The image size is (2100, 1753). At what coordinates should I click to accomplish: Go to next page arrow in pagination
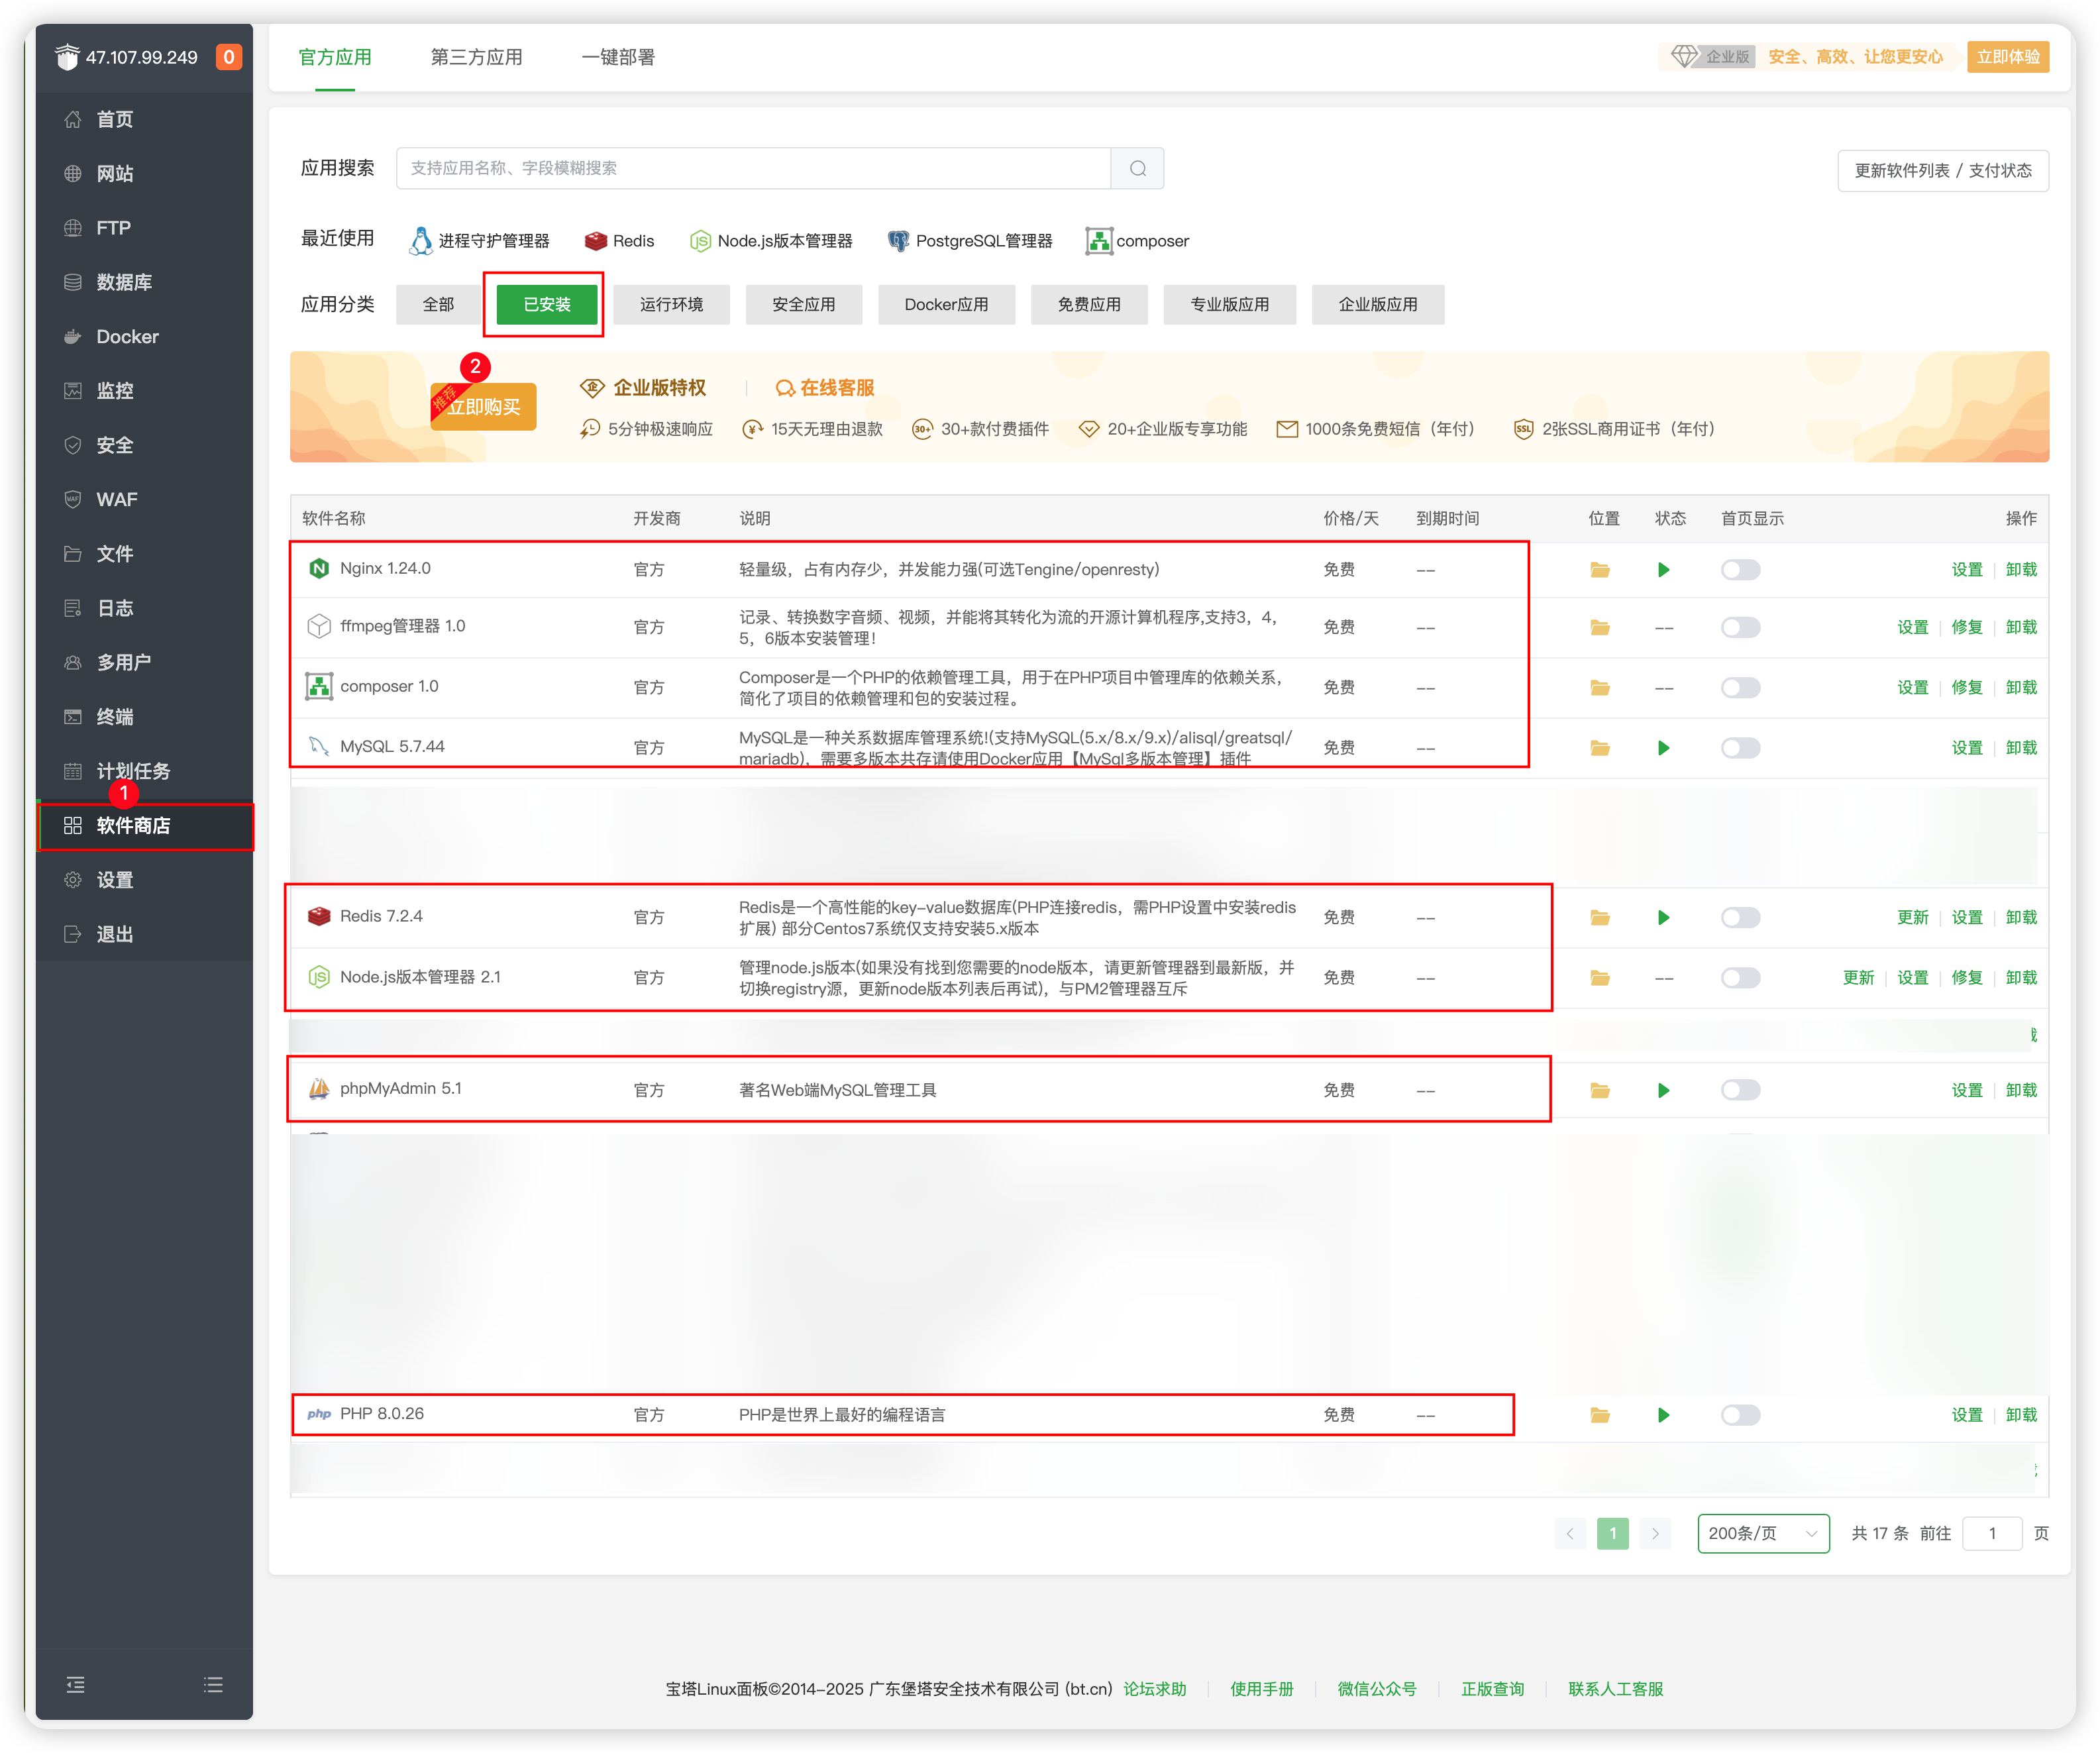pyautogui.click(x=1655, y=1533)
